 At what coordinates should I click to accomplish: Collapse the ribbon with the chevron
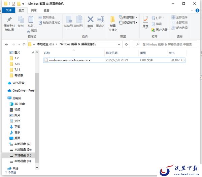click(192, 10)
